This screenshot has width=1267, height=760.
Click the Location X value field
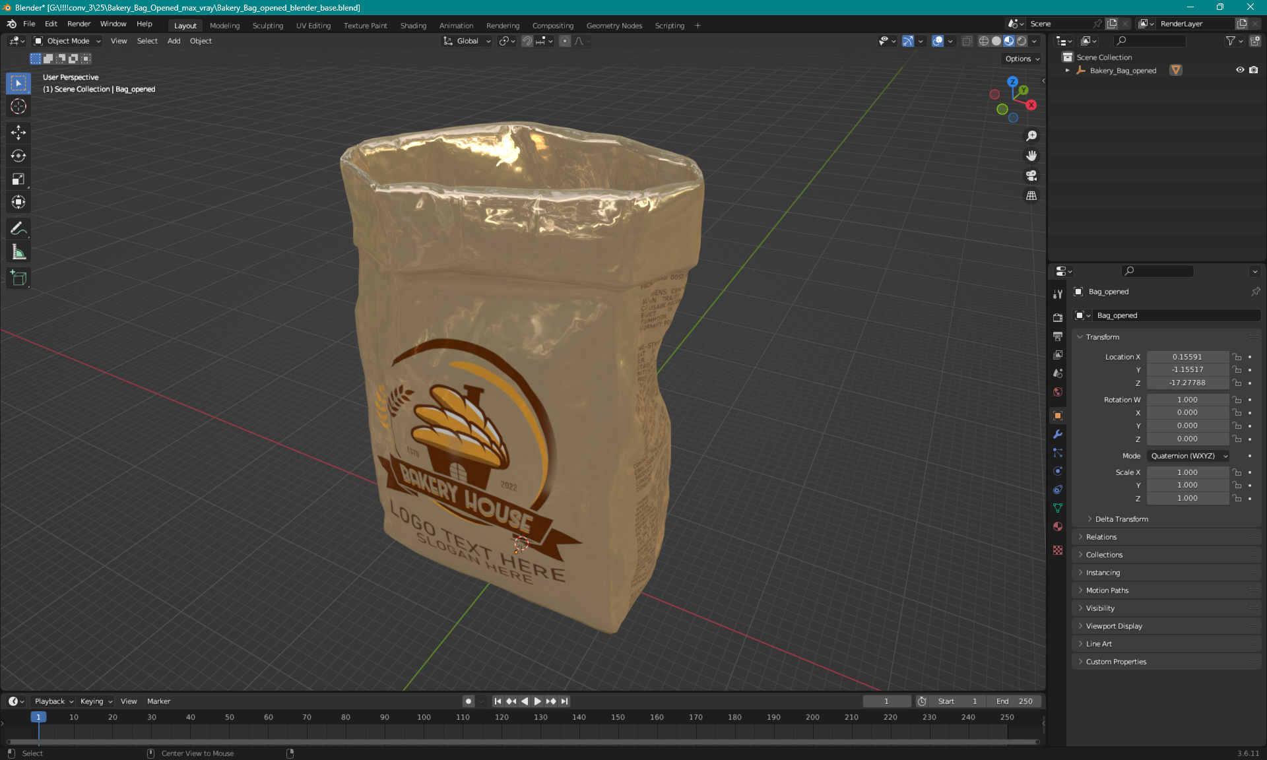1187,357
